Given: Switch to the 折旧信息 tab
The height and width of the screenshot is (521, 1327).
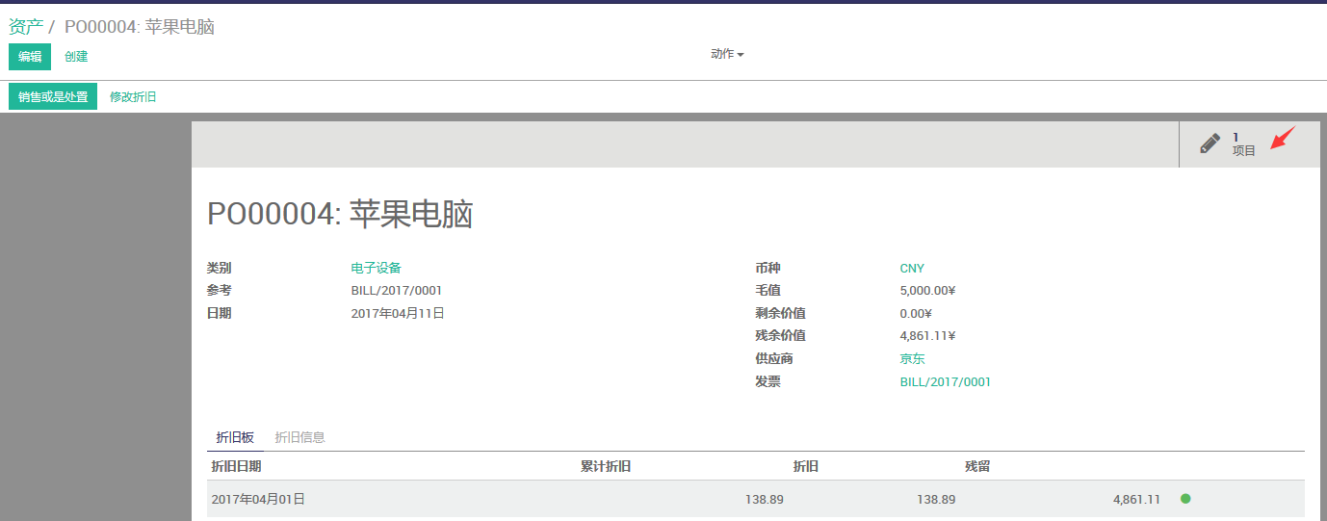Looking at the screenshot, I should [x=299, y=437].
